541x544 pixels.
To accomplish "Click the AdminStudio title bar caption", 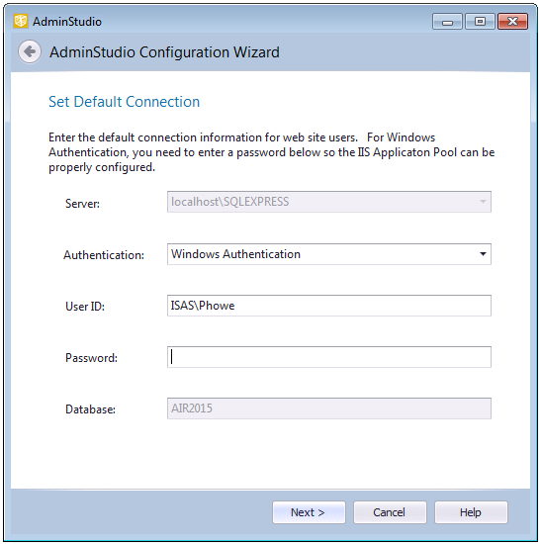I will (x=67, y=22).
